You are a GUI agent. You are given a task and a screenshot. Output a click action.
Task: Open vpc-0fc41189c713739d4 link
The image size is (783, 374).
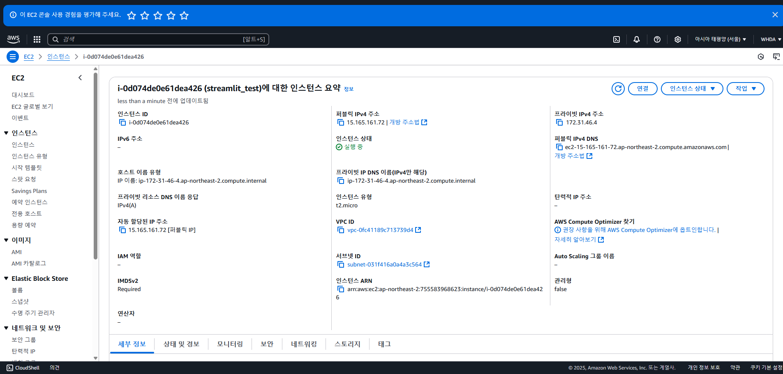pyautogui.click(x=380, y=230)
